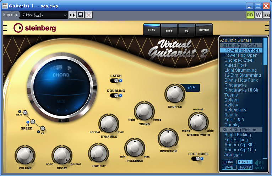This screenshot has width=272, height=176.
Task: Click the STEREO WIDTH knob
Action: click(198, 122)
